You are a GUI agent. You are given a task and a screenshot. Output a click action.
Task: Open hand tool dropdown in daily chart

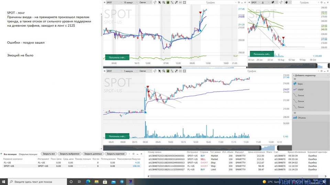coord(287,2)
